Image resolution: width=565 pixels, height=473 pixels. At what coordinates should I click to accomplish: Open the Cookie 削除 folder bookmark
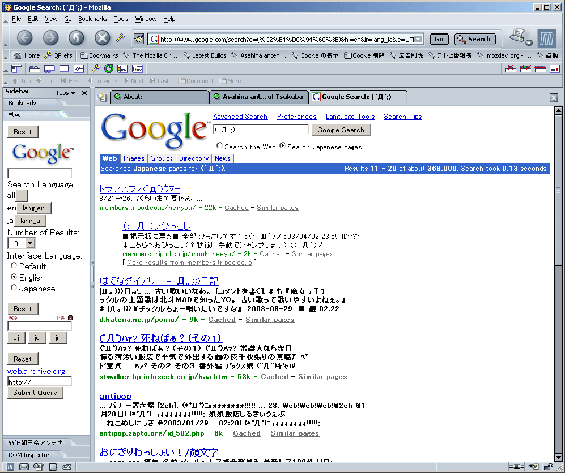pos(364,55)
